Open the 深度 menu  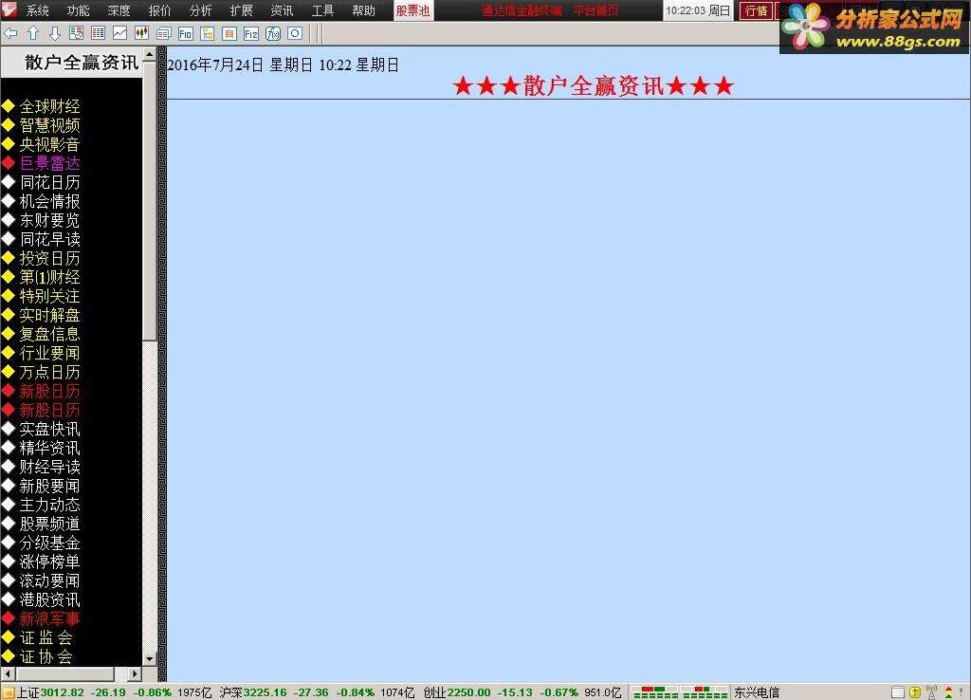(119, 10)
